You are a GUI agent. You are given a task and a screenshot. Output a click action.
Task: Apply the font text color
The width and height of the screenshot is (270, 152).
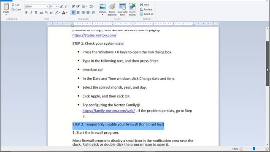pyautogui.click(x=64, y=13)
